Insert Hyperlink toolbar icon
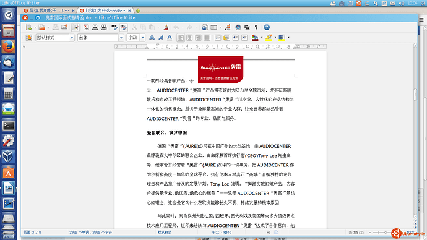The width and height of the screenshot is (427, 240). [205, 27]
